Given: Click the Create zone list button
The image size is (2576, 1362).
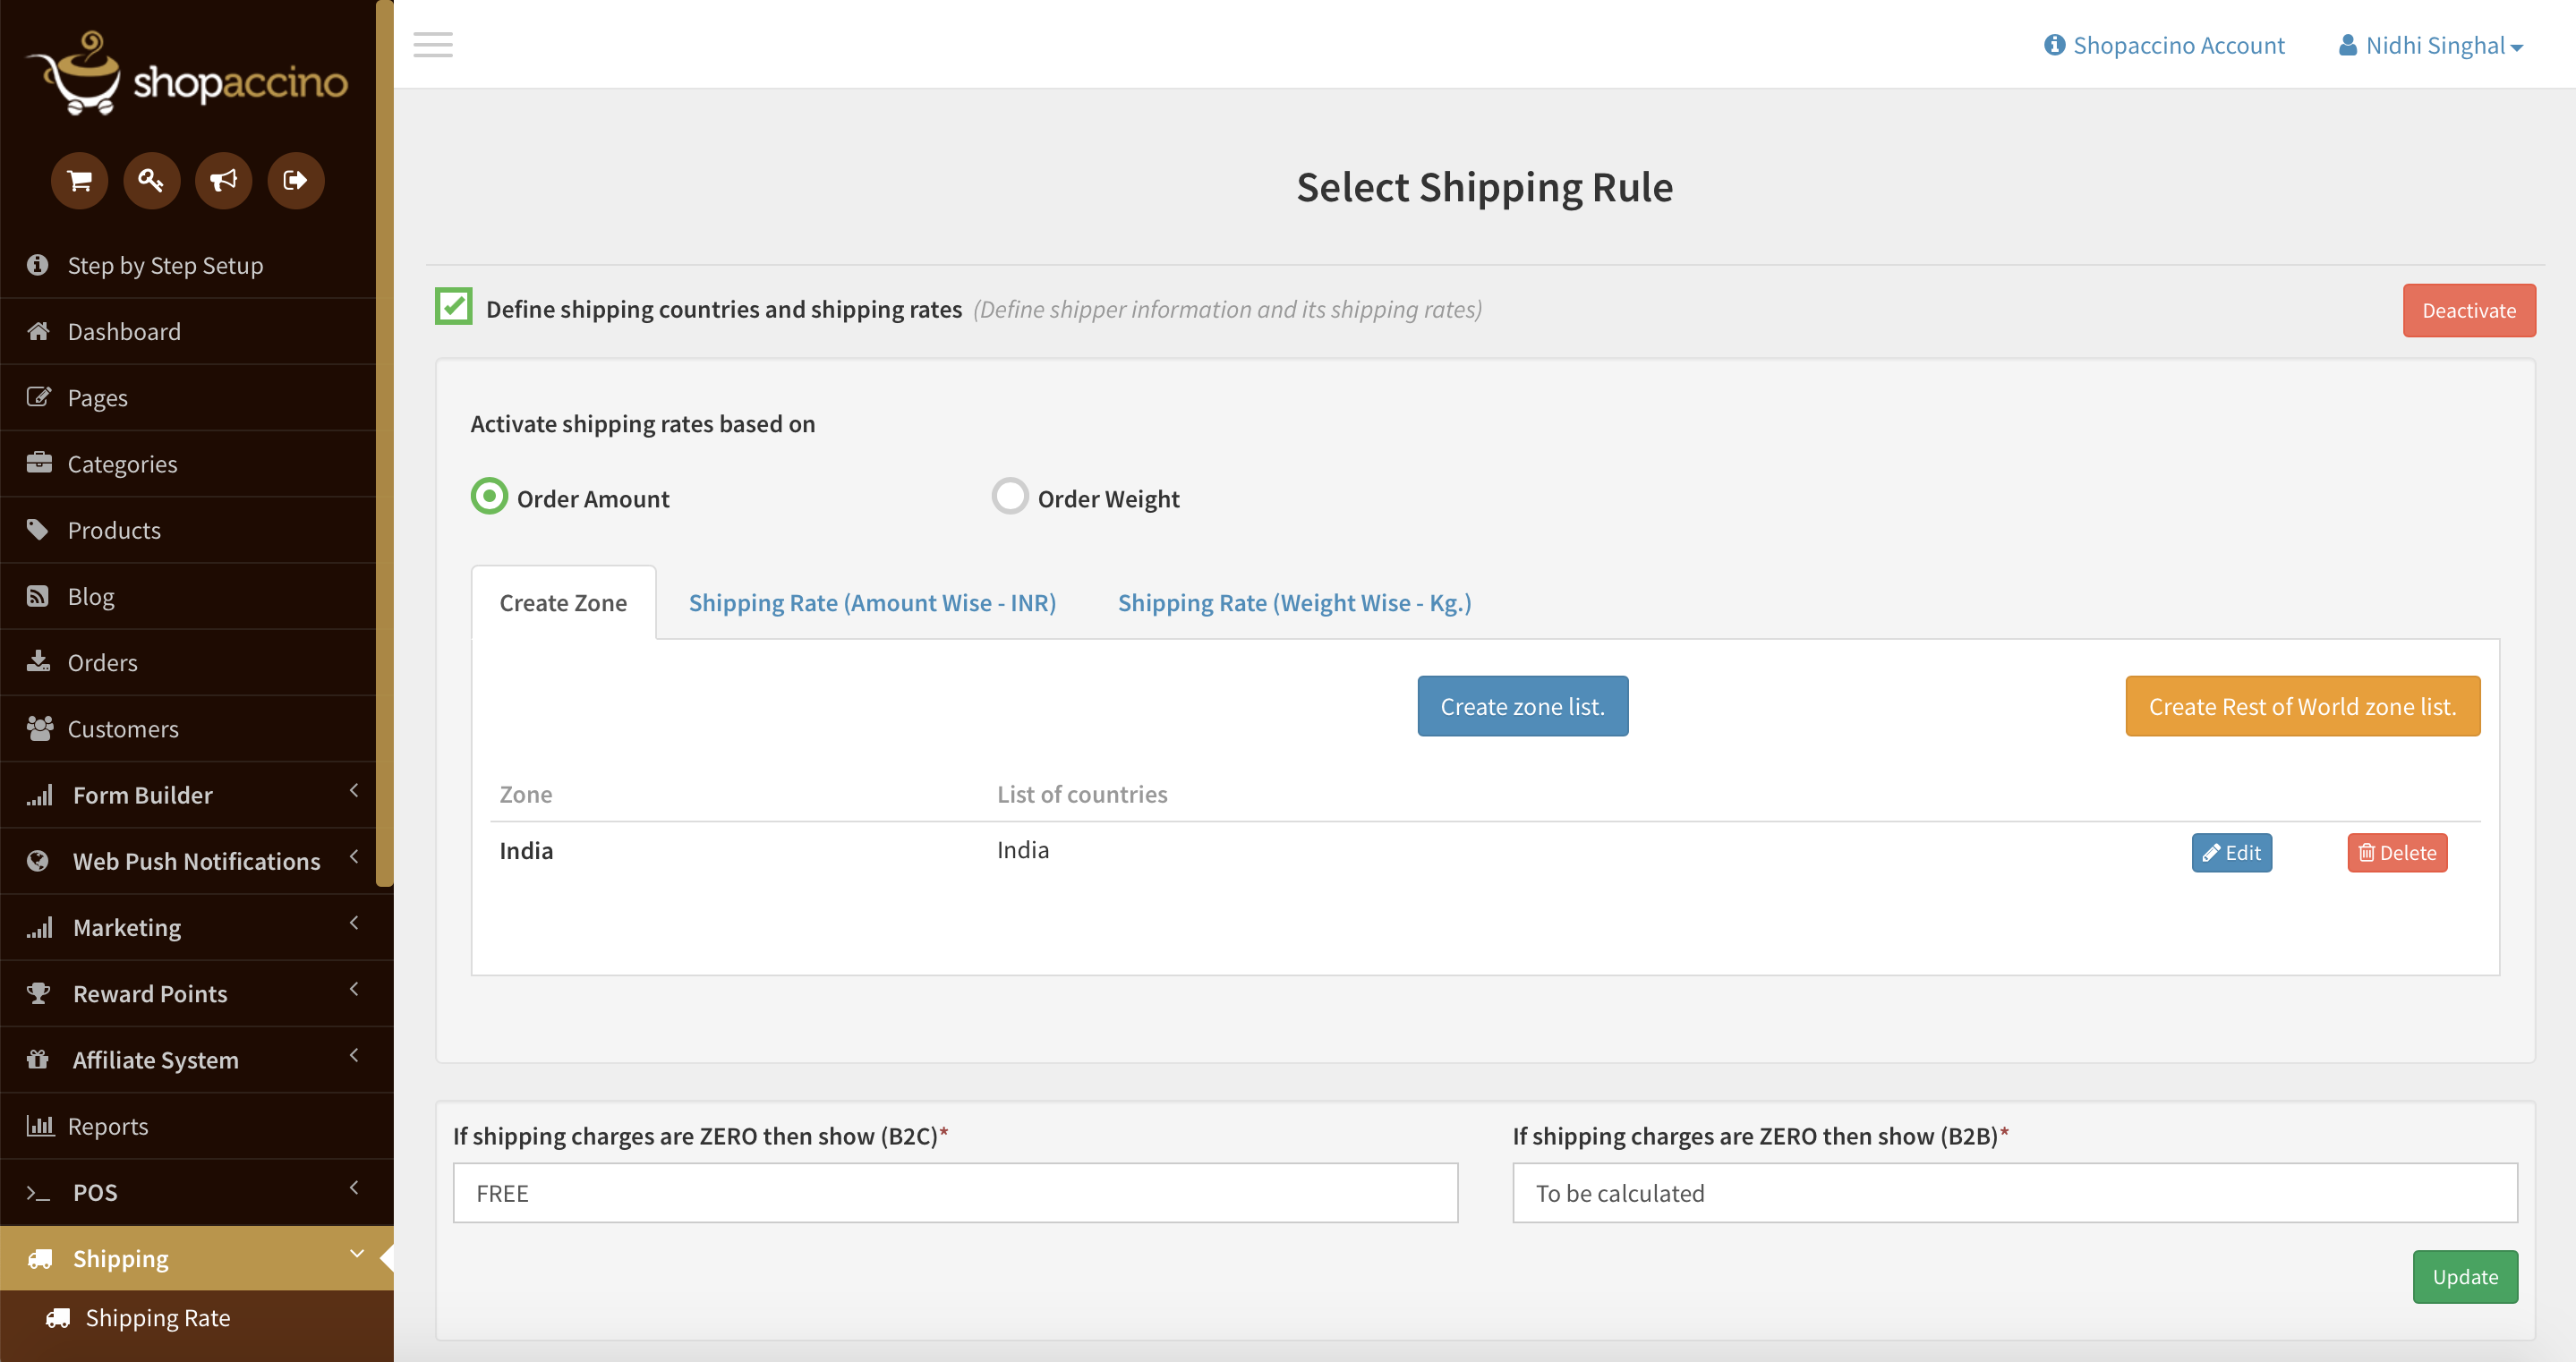Looking at the screenshot, I should coord(1522,707).
